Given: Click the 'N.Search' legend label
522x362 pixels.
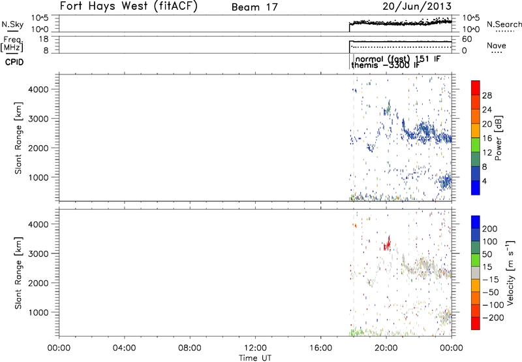Looking at the screenshot, I should (x=504, y=24).
